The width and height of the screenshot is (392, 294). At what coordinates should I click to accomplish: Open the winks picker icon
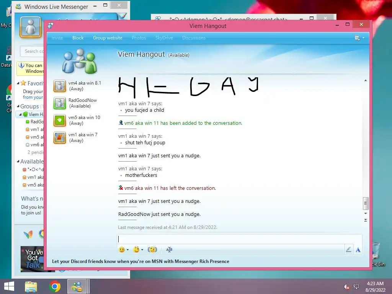pos(136,250)
